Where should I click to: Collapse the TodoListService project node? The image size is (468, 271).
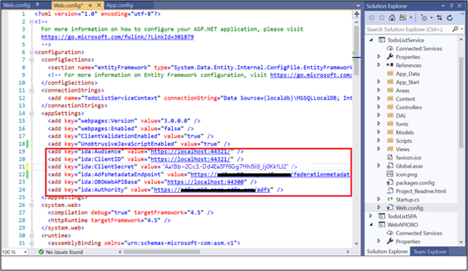click(x=371, y=40)
